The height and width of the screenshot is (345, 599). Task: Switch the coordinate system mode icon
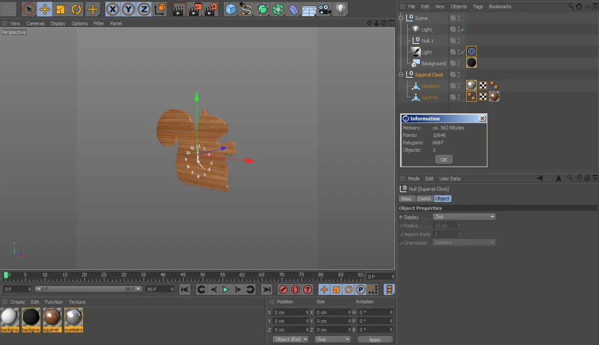click(160, 9)
